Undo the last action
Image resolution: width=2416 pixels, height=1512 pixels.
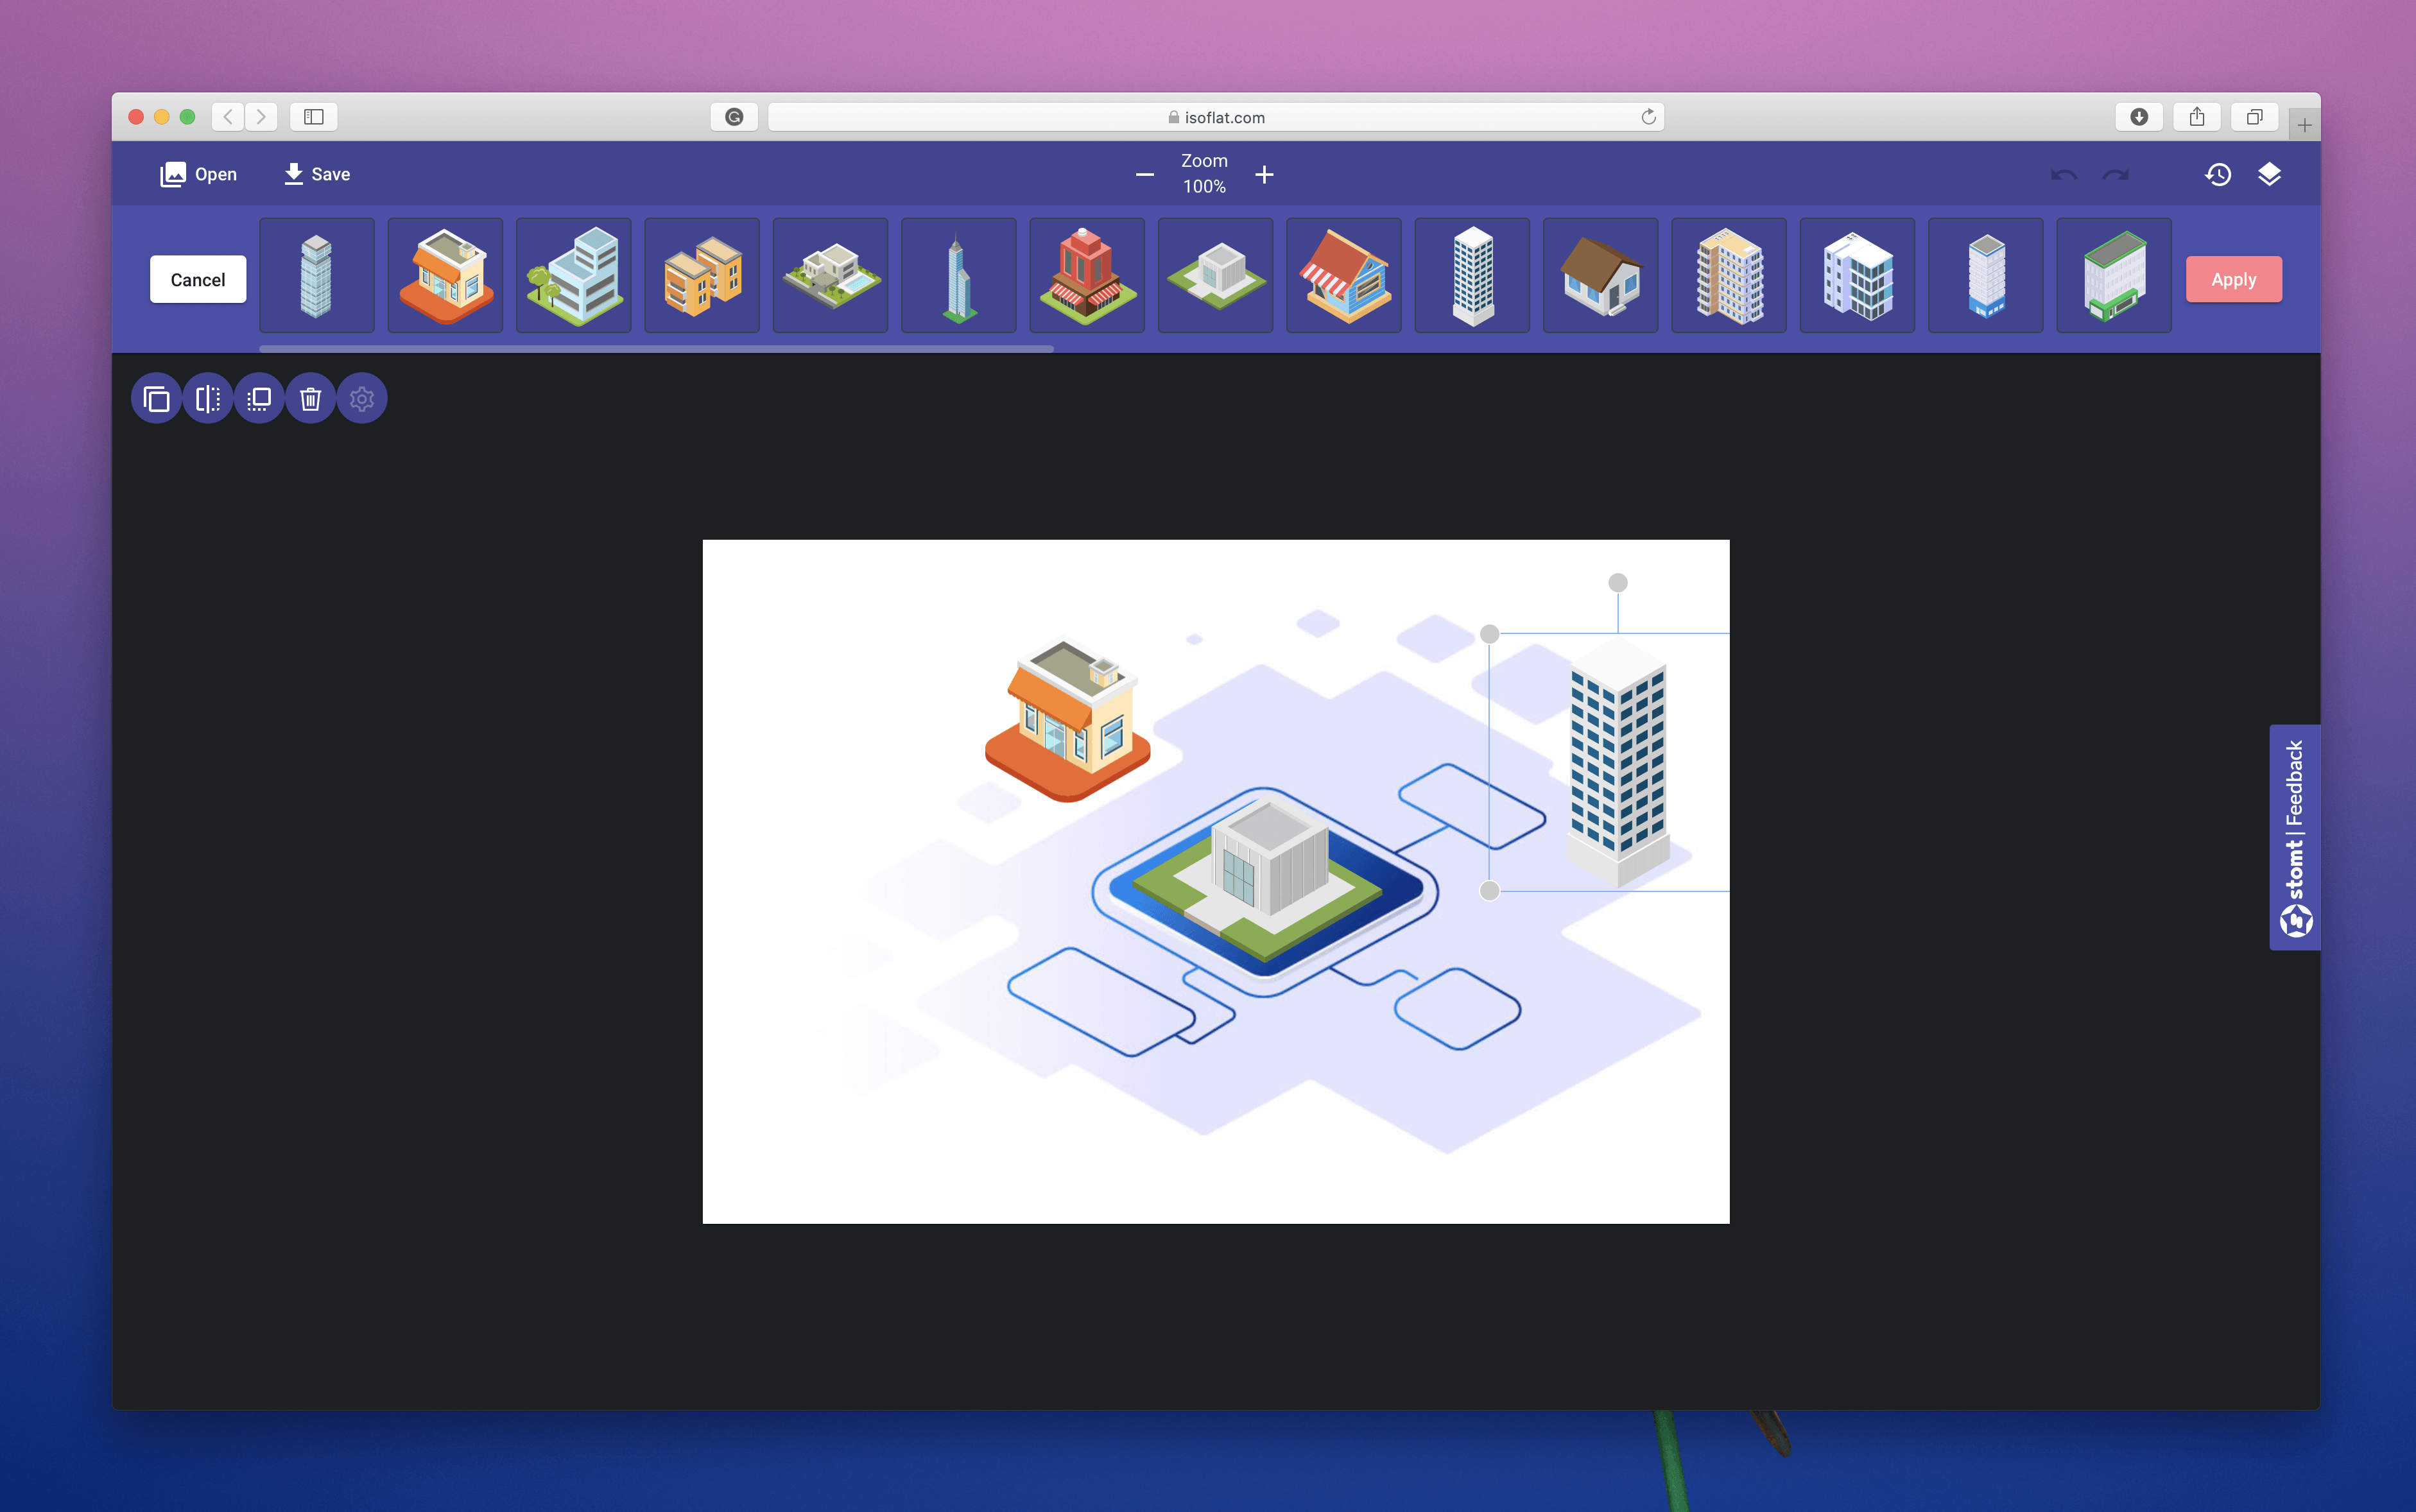point(2063,175)
